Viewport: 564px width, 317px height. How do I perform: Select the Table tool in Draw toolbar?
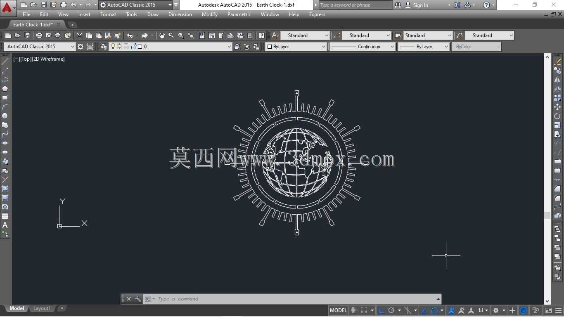coord(5,216)
